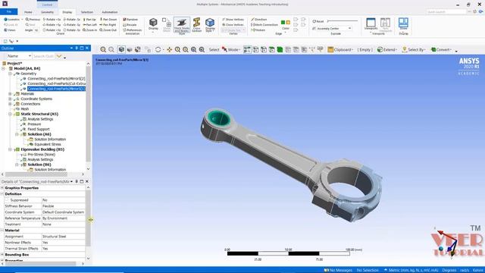Open the Display style dropdown cube
Screen dimensions: 485x273
pyautogui.click(x=153, y=24)
